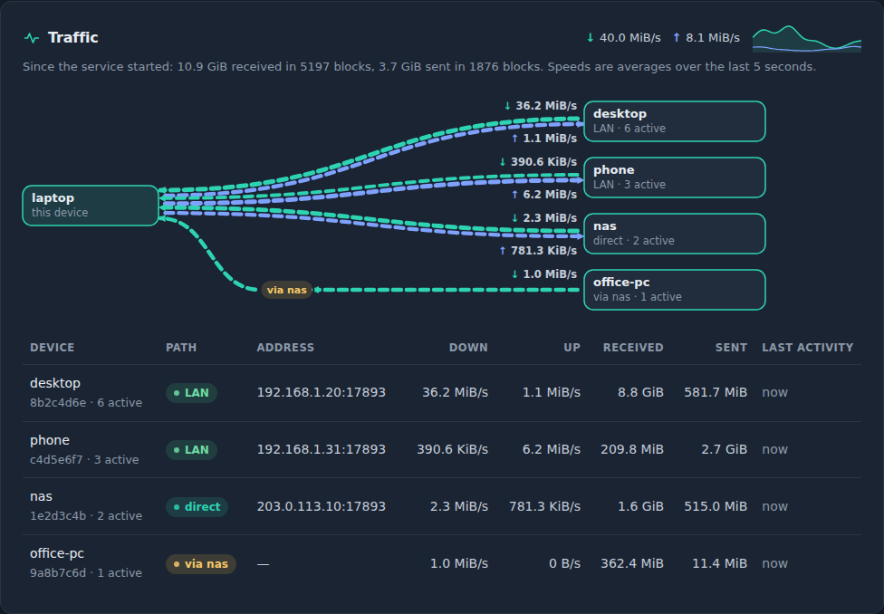
Task: Click the LAN path badge for desktop
Action: pyautogui.click(x=191, y=393)
